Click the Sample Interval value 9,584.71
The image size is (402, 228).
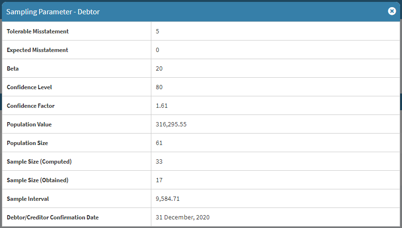[168, 199]
